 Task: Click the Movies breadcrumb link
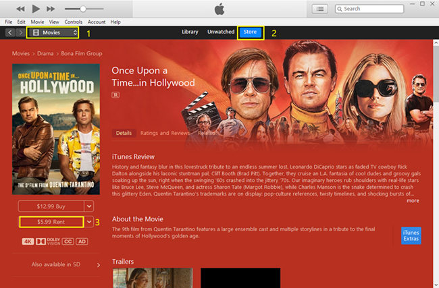pos(21,53)
